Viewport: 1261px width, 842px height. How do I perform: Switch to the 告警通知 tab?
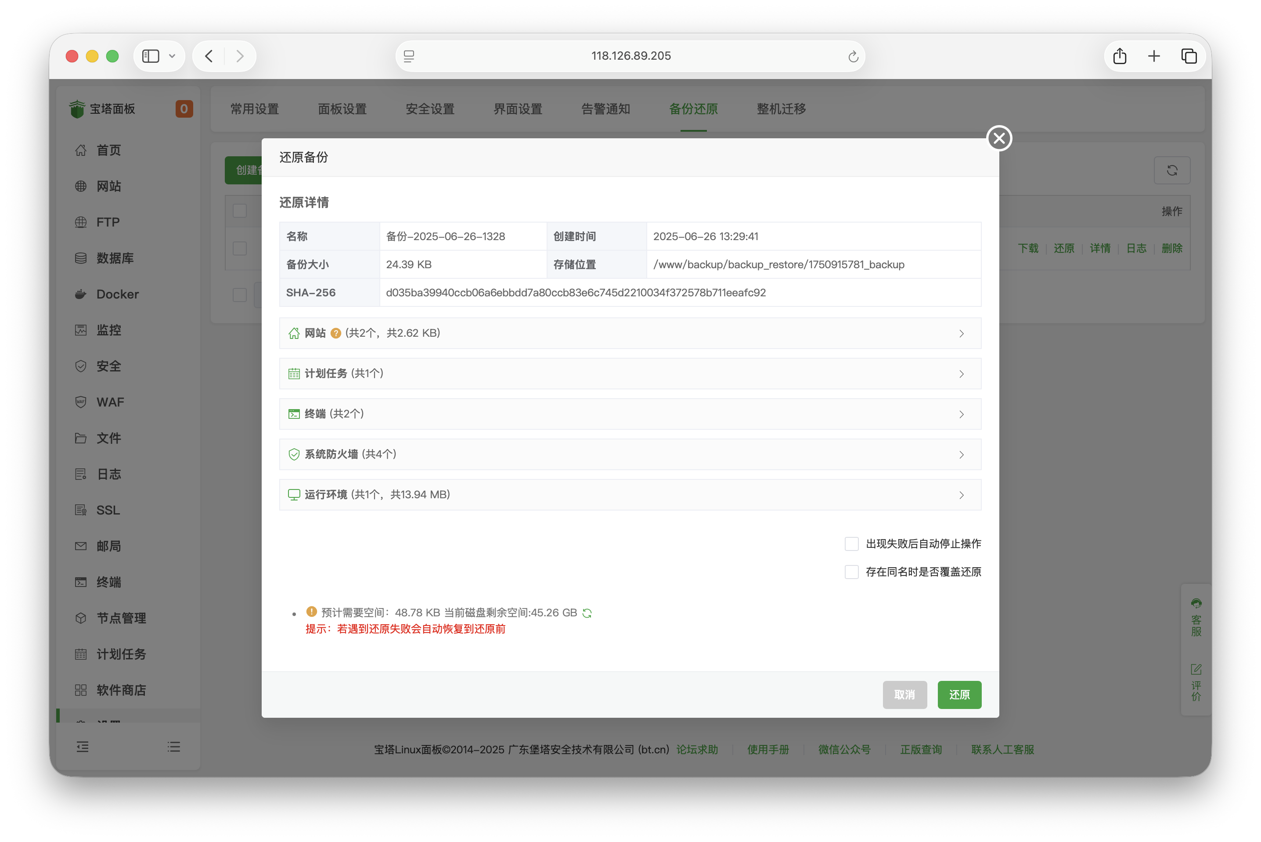[x=605, y=109]
